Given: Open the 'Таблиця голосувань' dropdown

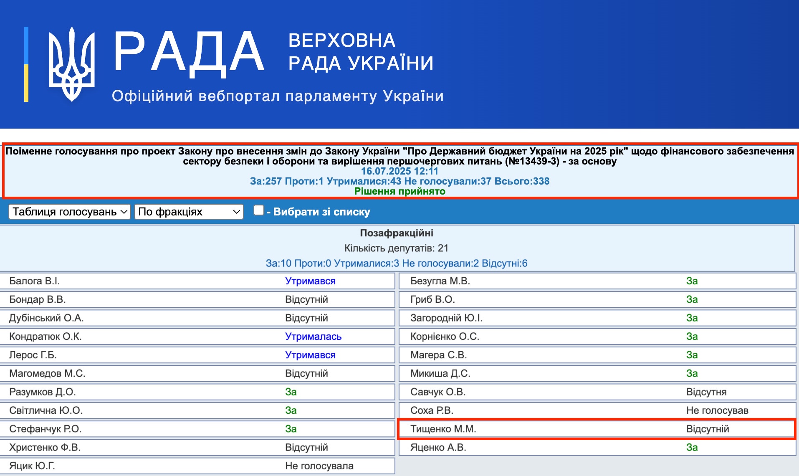Looking at the screenshot, I should click(70, 212).
